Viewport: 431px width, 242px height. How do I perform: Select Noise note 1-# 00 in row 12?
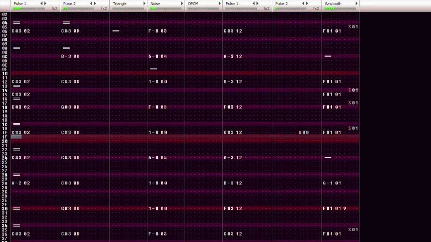coord(158,82)
